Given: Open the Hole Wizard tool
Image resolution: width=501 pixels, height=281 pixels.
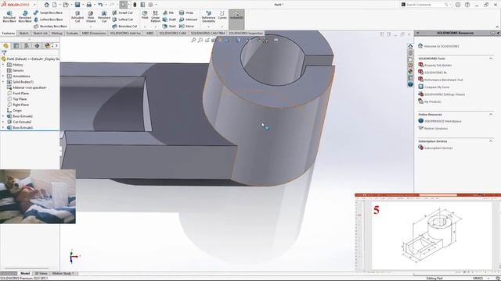Looking at the screenshot, I should click(91, 16).
